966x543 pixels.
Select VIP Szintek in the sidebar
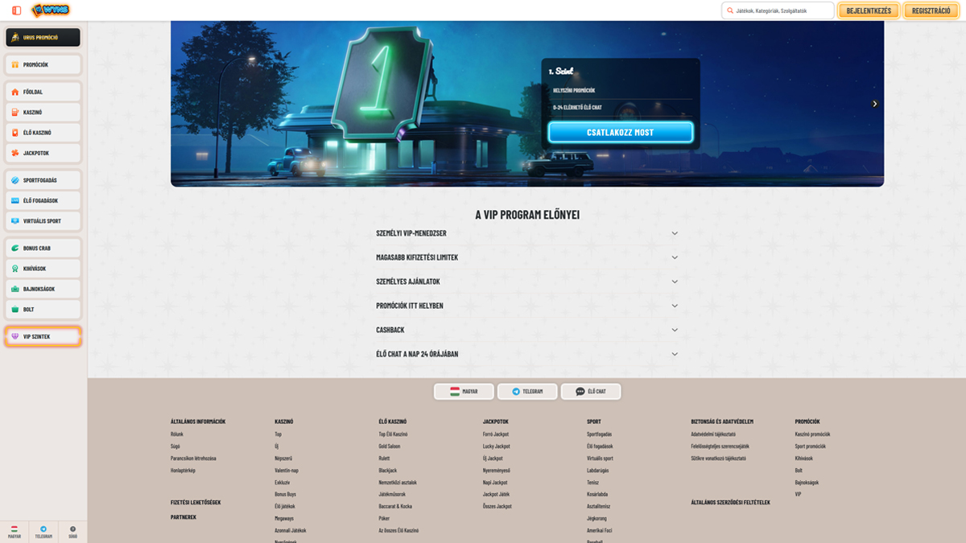43,337
